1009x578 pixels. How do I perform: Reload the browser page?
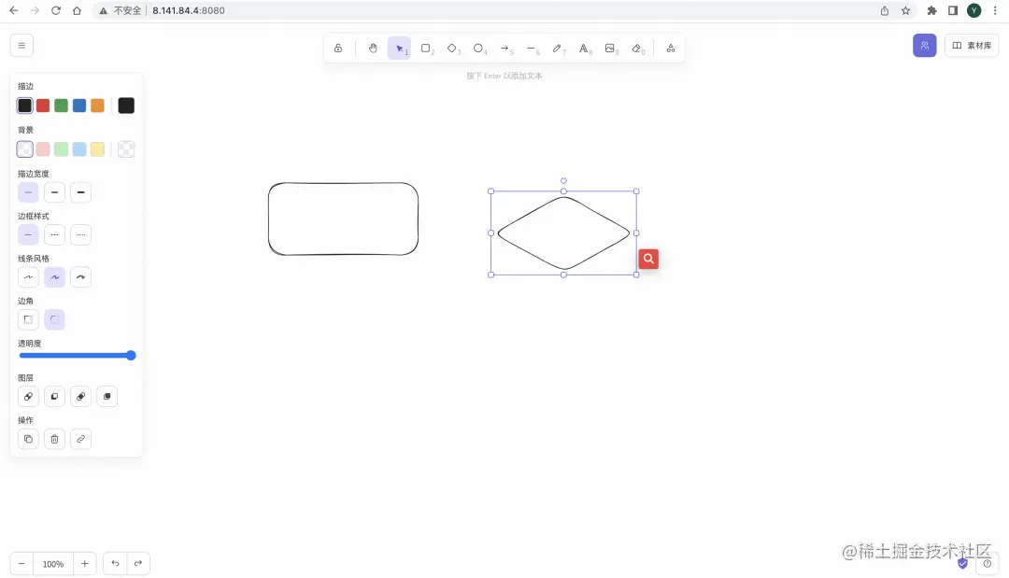point(56,10)
